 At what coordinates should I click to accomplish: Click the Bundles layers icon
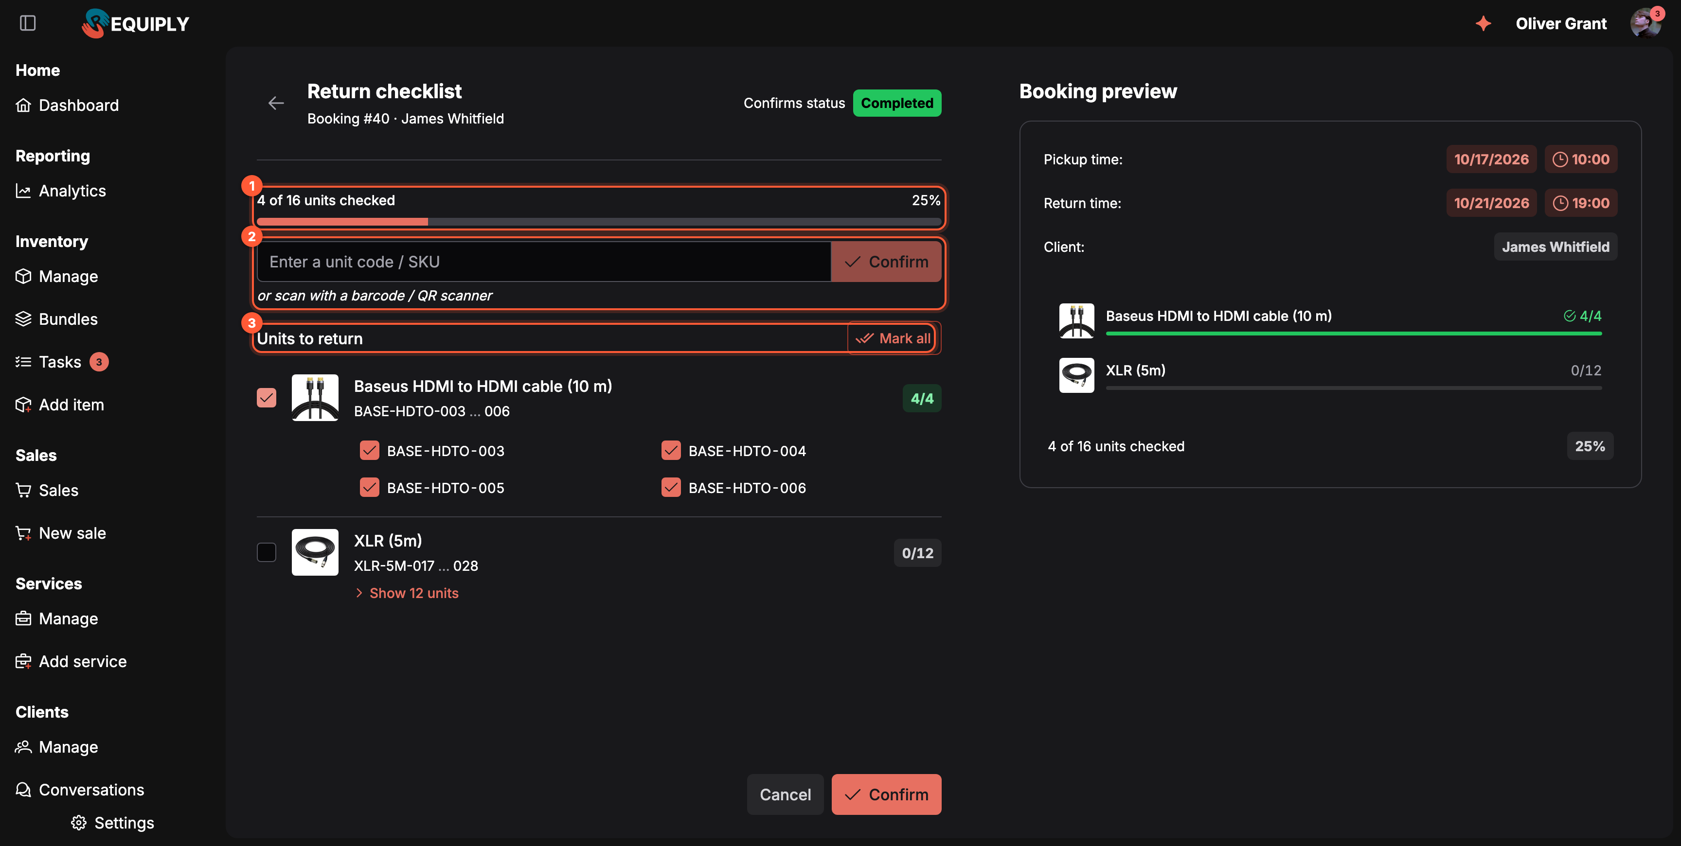point(23,319)
